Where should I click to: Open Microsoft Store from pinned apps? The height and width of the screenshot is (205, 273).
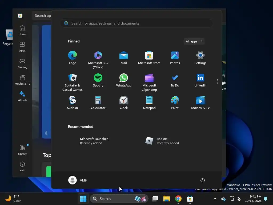click(x=149, y=58)
